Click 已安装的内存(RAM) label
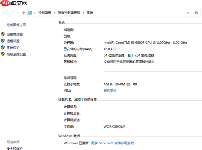 (x=78, y=49)
